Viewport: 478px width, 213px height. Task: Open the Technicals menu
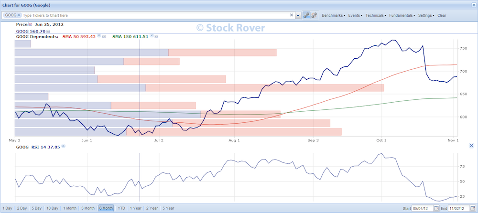click(376, 15)
